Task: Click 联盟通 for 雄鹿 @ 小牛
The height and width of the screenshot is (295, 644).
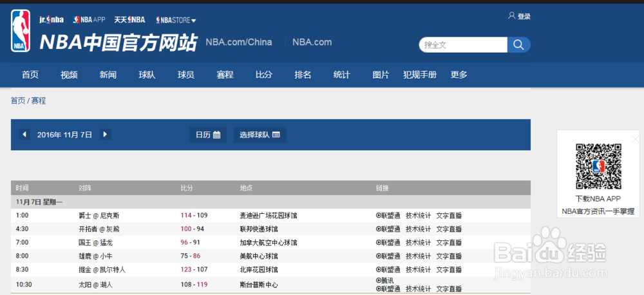Action: click(388, 256)
